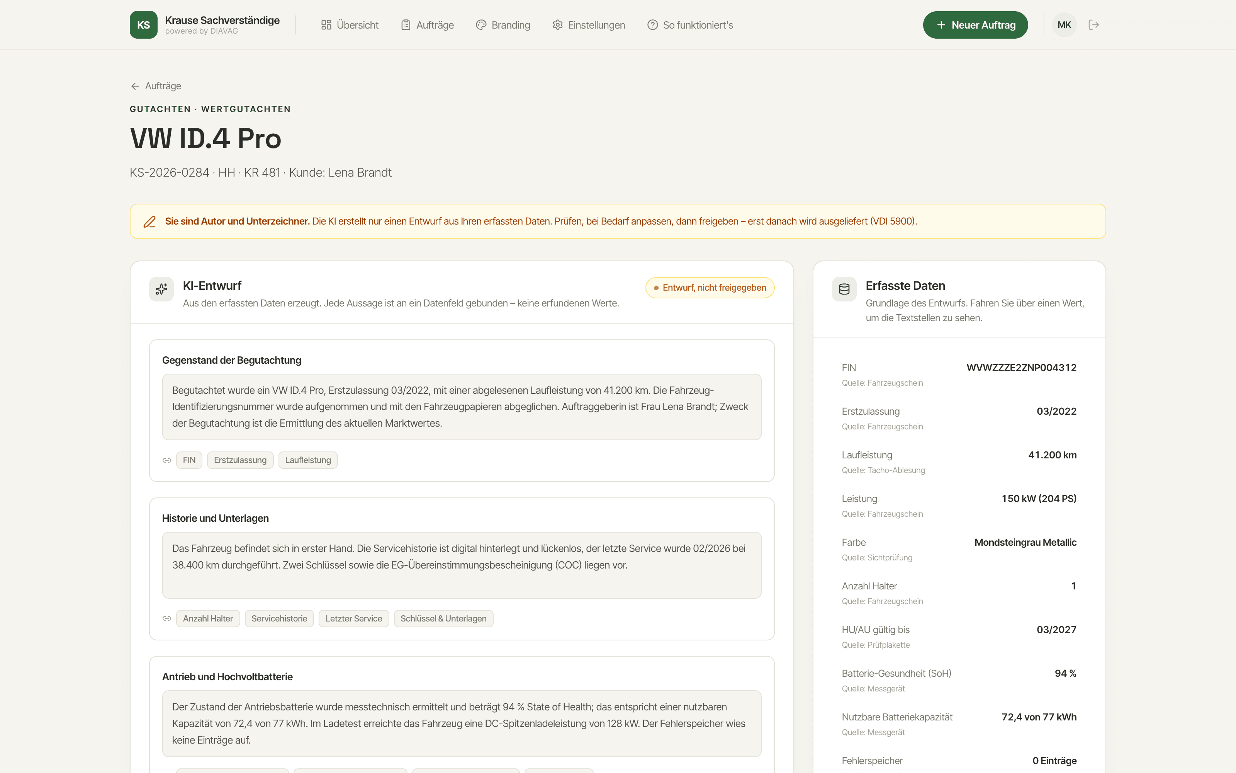Select the Laufleistung data chip

point(308,460)
